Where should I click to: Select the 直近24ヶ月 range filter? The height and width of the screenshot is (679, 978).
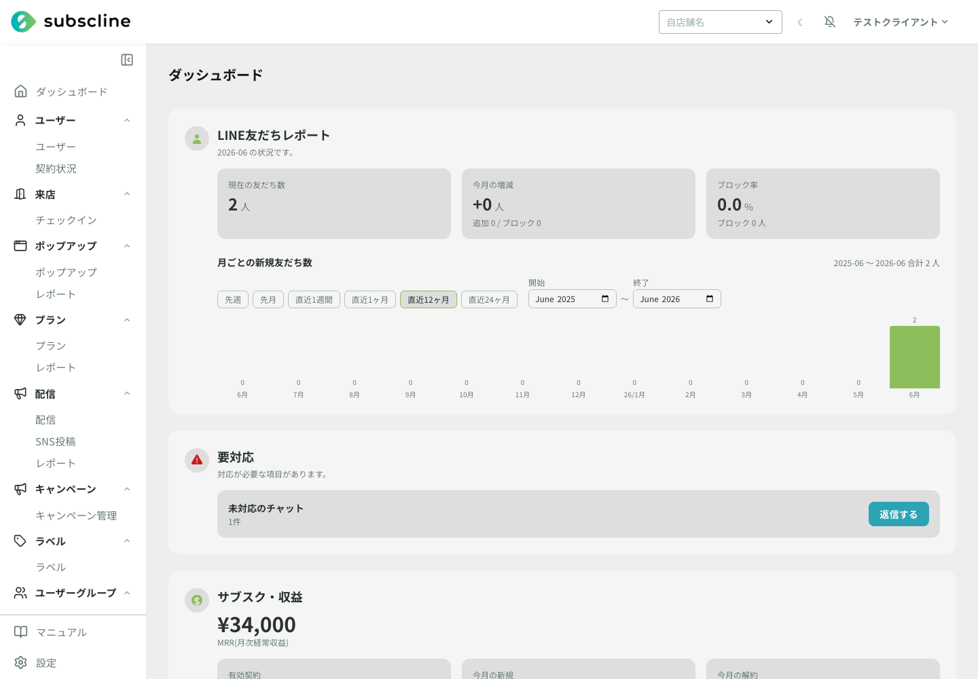(x=489, y=299)
